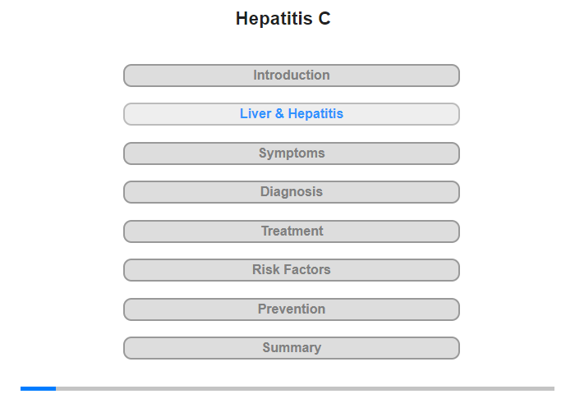Click the Prevention menu item label
Image resolution: width=575 pixels, height=394 pixels.
[x=292, y=309]
